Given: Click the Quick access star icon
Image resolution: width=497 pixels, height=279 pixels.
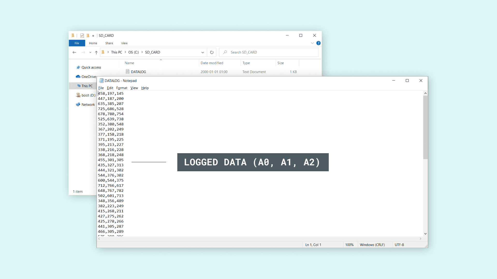Looking at the screenshot, I should [78, 67].
